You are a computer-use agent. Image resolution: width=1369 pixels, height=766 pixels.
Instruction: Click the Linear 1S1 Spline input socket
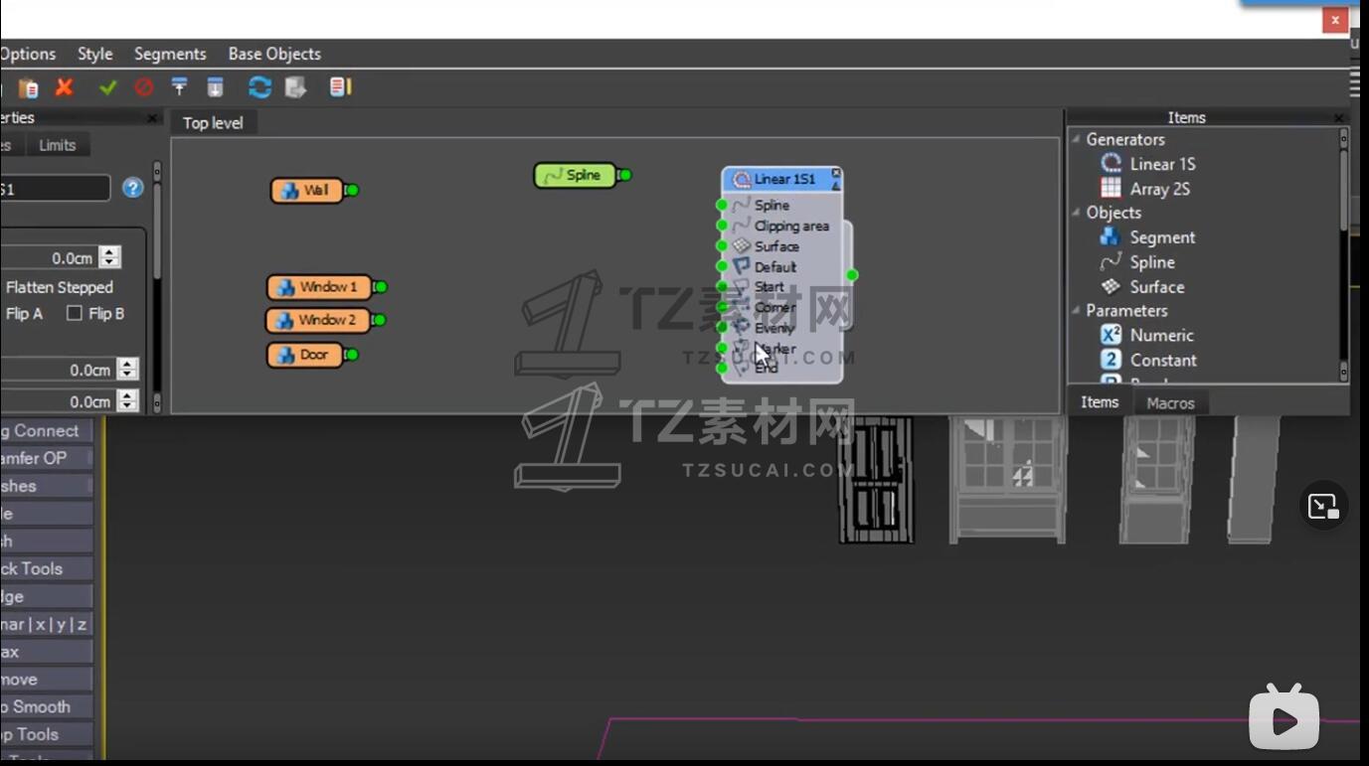[x=722, y=206]
